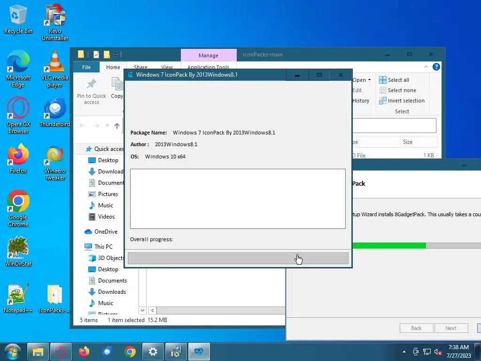Select Pictures under Quick access
The width and height of the screenshot is (481, 361).
pos(103,194)
